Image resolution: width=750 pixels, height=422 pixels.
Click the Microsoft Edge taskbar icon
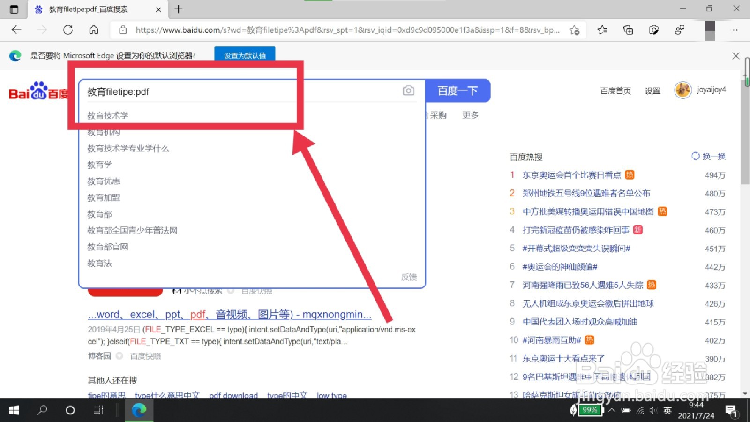pyautogui.click(x=139, y=410)
